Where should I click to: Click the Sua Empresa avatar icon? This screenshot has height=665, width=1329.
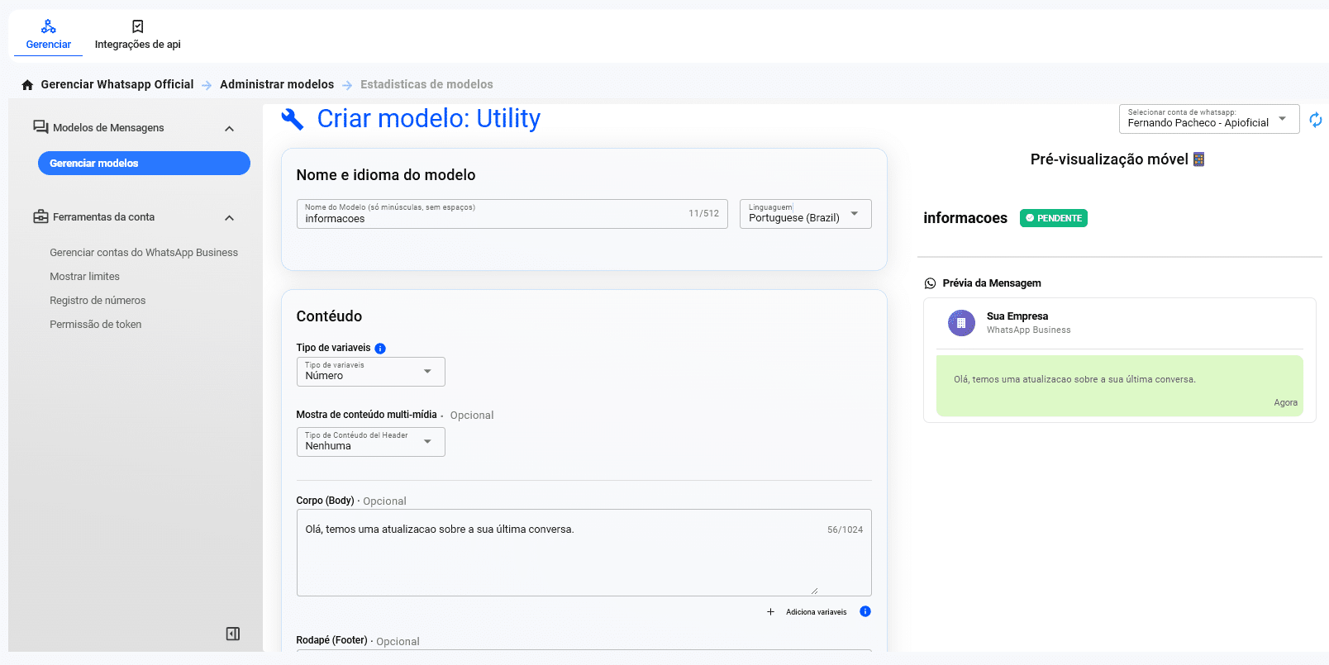click(960, 323)
